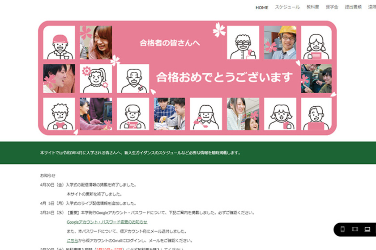The height and width of the screenshot is (250, 376).
Task: Click photo of laughing woman in top row
Action: 96,43
